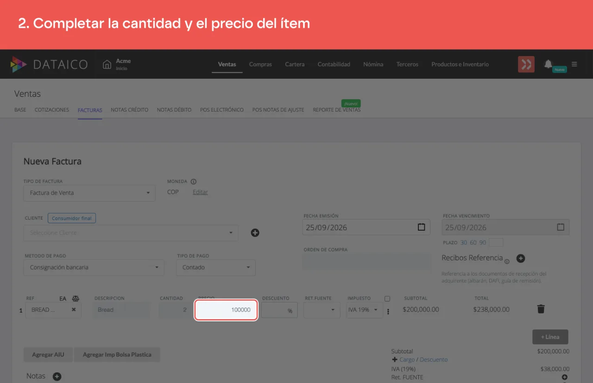Open the Tipo de Factura dropdown
The image size is (593, 383).
click(x=89, y=193)
